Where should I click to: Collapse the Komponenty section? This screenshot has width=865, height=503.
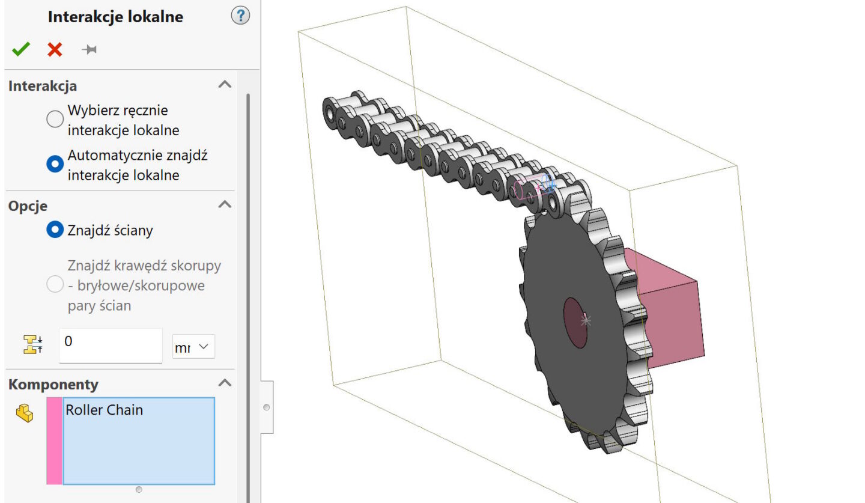point(225,383)
